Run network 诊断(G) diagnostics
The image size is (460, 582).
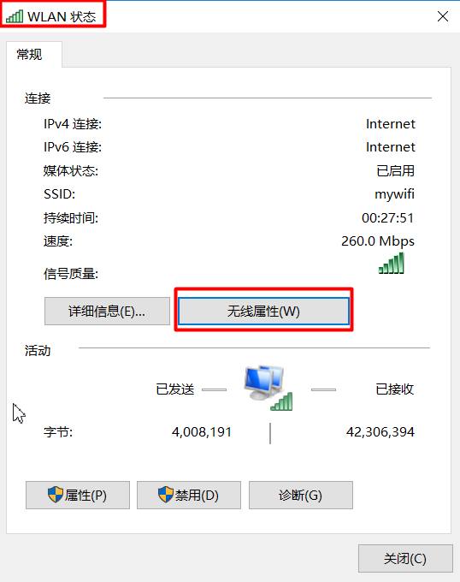pos(301,496)
